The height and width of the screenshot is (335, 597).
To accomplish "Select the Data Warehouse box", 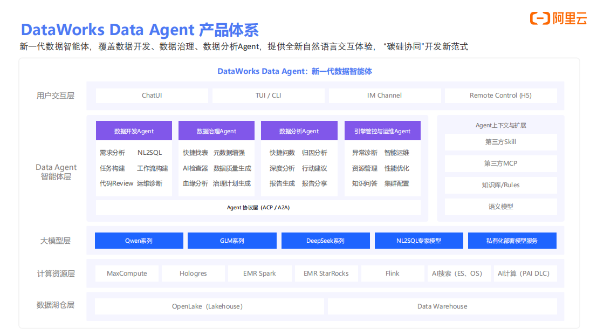I will coord(442,306).
